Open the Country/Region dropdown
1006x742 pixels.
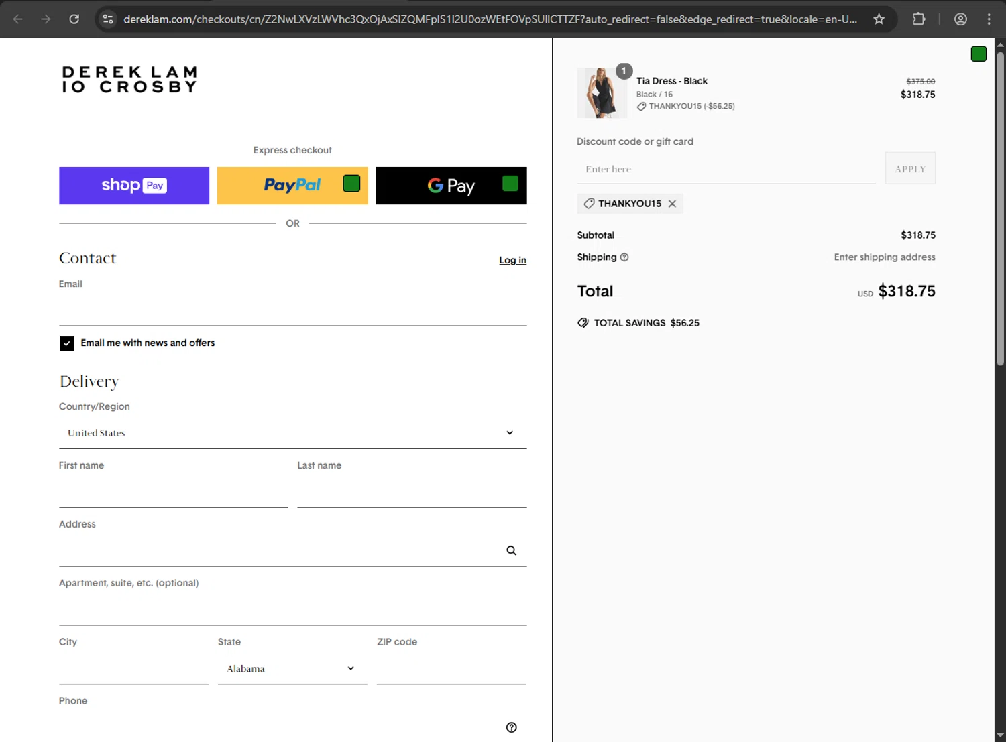[292, 433]
